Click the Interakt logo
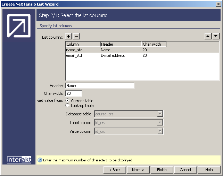The image size is (223, 176). point(19,160)
